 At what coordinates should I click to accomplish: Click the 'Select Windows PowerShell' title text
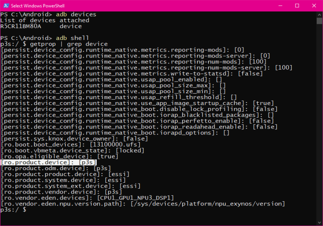click(x=38, y=6)
